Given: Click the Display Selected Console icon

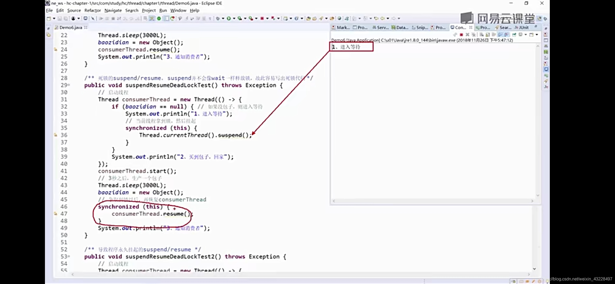Looking at the screenshot, I should (x=520, y=34).
